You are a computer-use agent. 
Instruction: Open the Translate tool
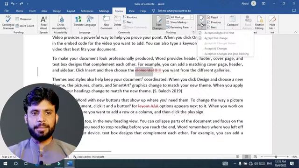tap(78, 21)
